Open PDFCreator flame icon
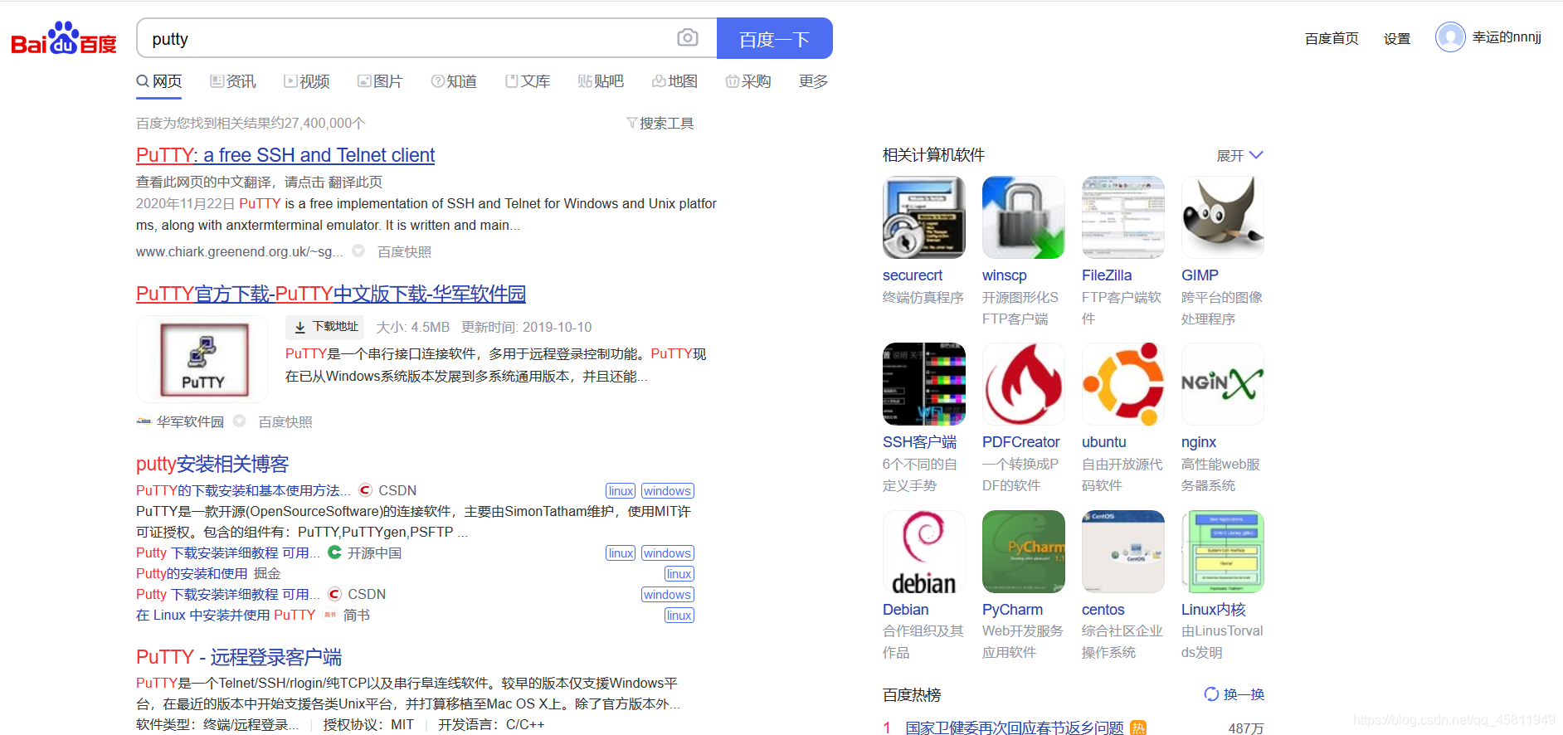1563x735 pixels. click(1023, 384)
